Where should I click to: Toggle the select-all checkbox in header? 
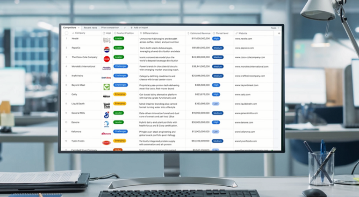(x=67, y=33)
